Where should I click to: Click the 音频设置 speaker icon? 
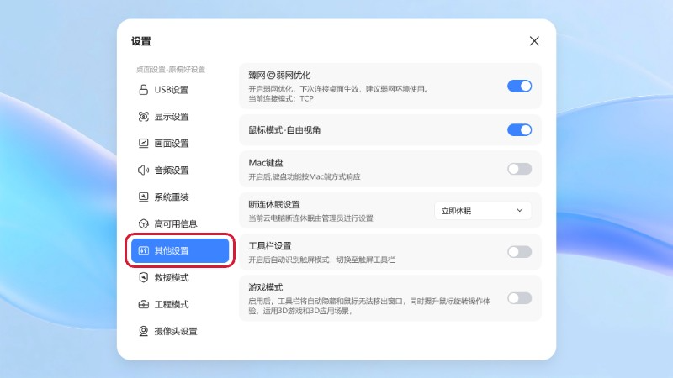(x=143, y=171)
